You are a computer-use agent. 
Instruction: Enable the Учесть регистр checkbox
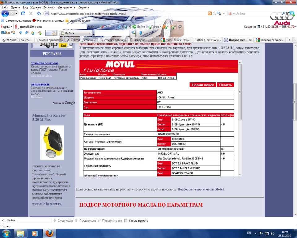pyautogui.click(x=126, y=220)
